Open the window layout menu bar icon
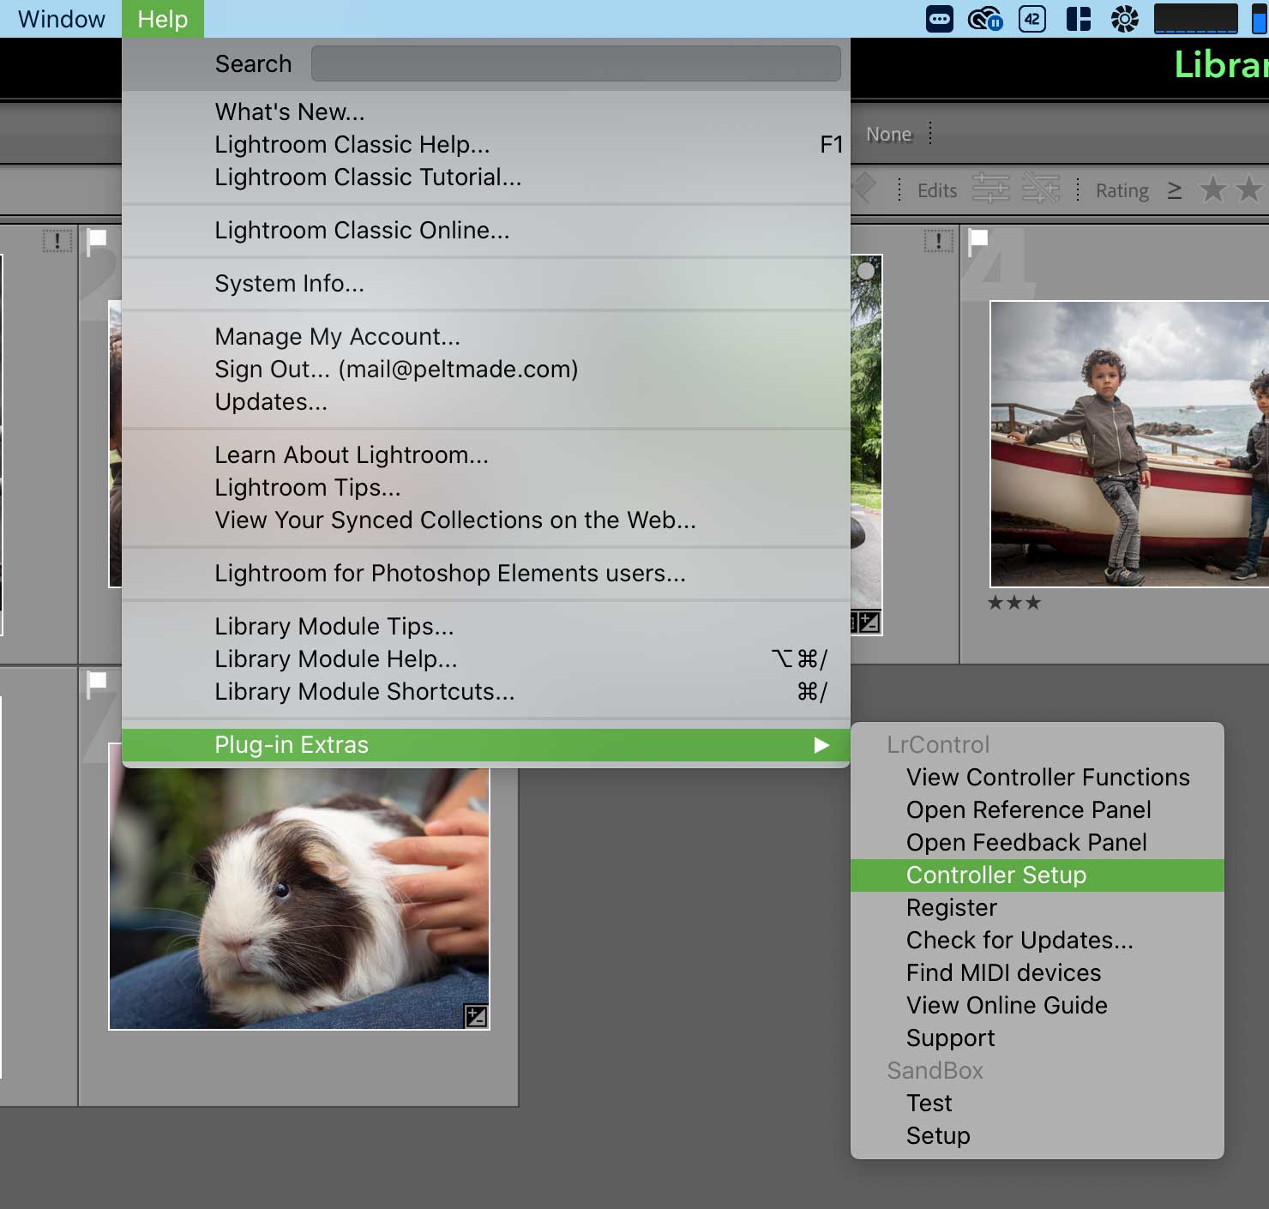 coord(1079,19)
